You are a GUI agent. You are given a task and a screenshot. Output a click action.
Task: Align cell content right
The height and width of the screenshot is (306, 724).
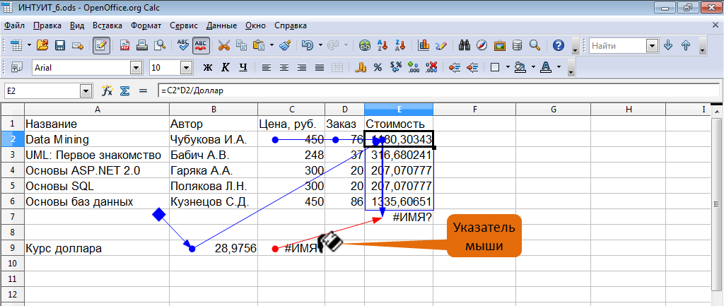click(x=301, y=67)
